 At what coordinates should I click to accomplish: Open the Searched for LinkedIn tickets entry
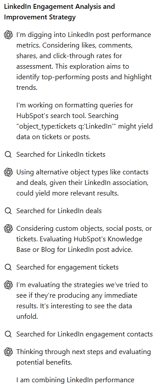coord(61,155)
